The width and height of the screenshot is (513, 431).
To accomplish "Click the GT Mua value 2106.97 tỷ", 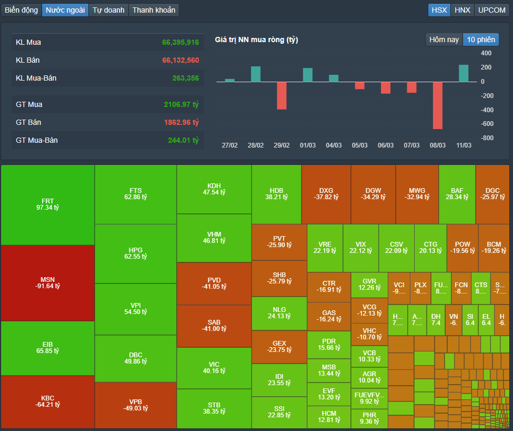I will [181, 104].
